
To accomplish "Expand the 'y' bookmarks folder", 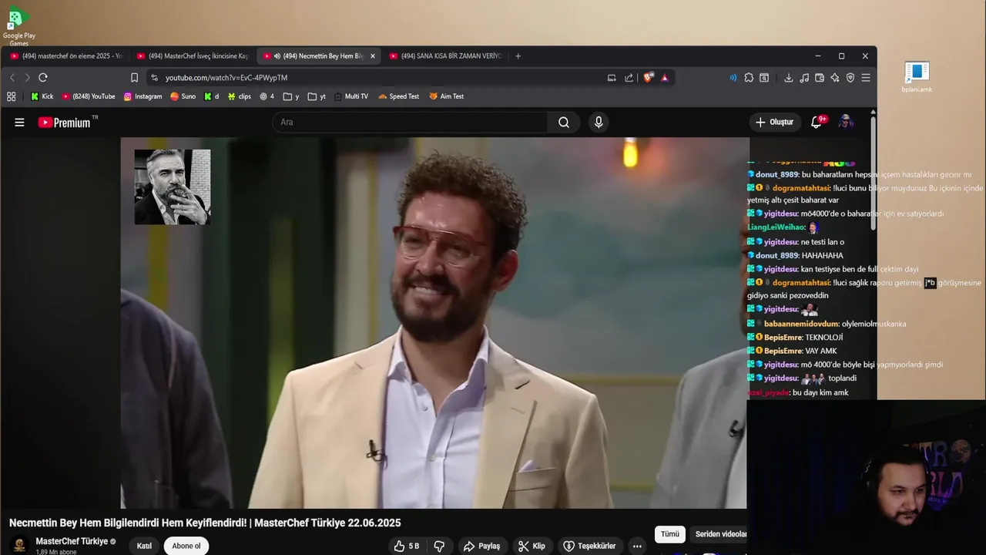I will point(291,96).
